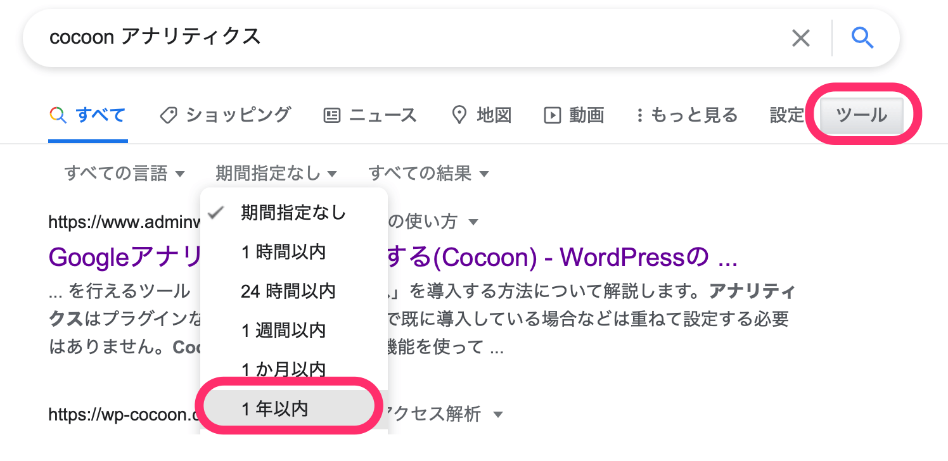Expand the すべての言語 dropdown

coord(125,173)
